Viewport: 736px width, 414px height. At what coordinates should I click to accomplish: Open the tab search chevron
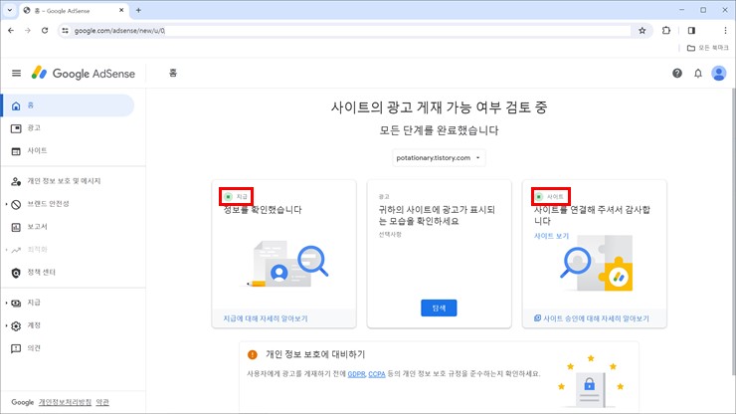coord(9,10)
